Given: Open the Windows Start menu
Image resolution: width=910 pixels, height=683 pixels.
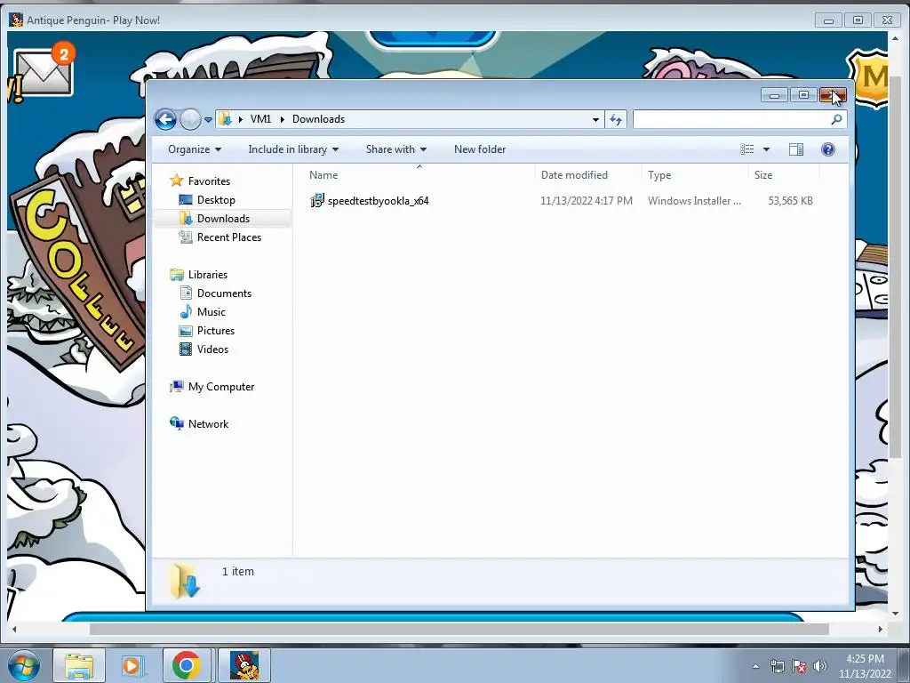Looking at the screenshot, I should click(24, 665).
